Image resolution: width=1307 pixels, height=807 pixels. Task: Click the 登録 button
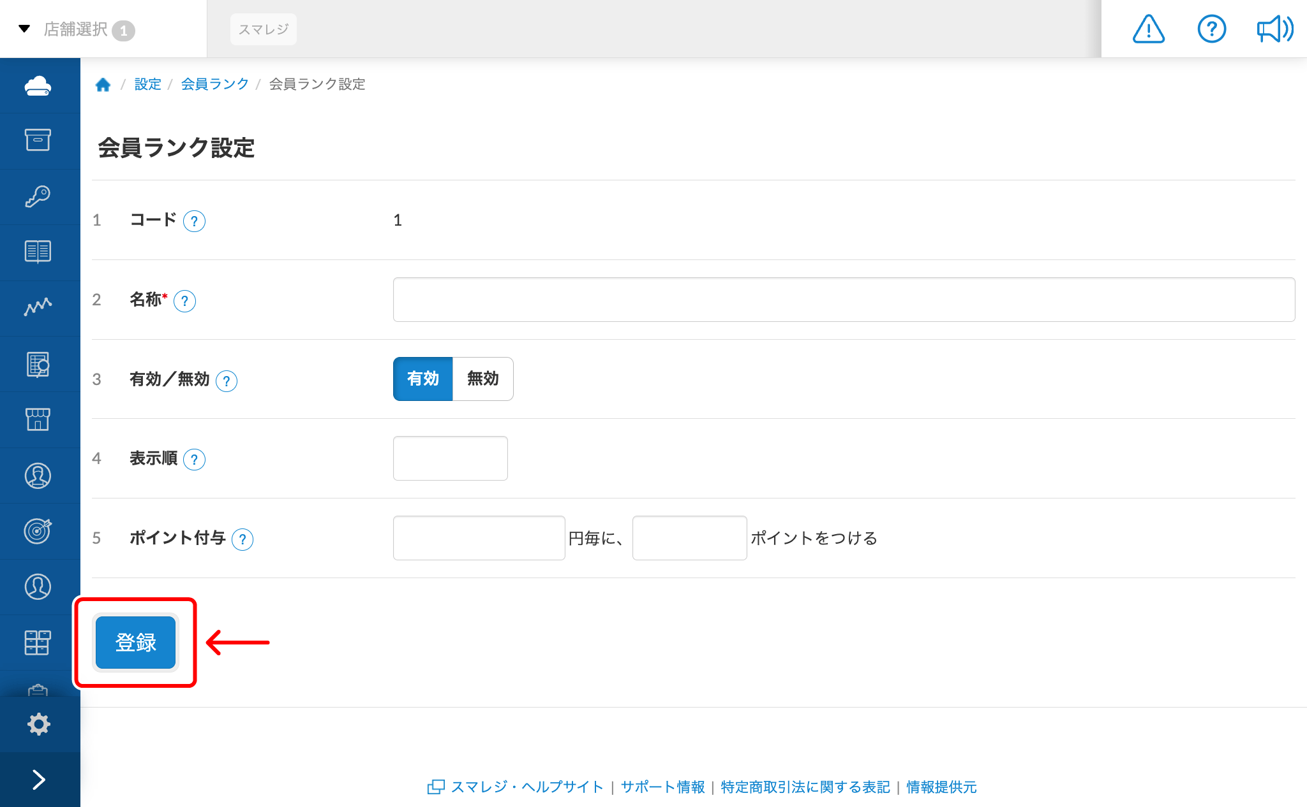135,643
